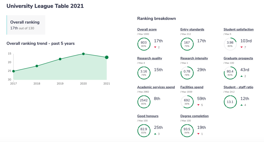Open the Student - staff ratio link

click(238, 87)
